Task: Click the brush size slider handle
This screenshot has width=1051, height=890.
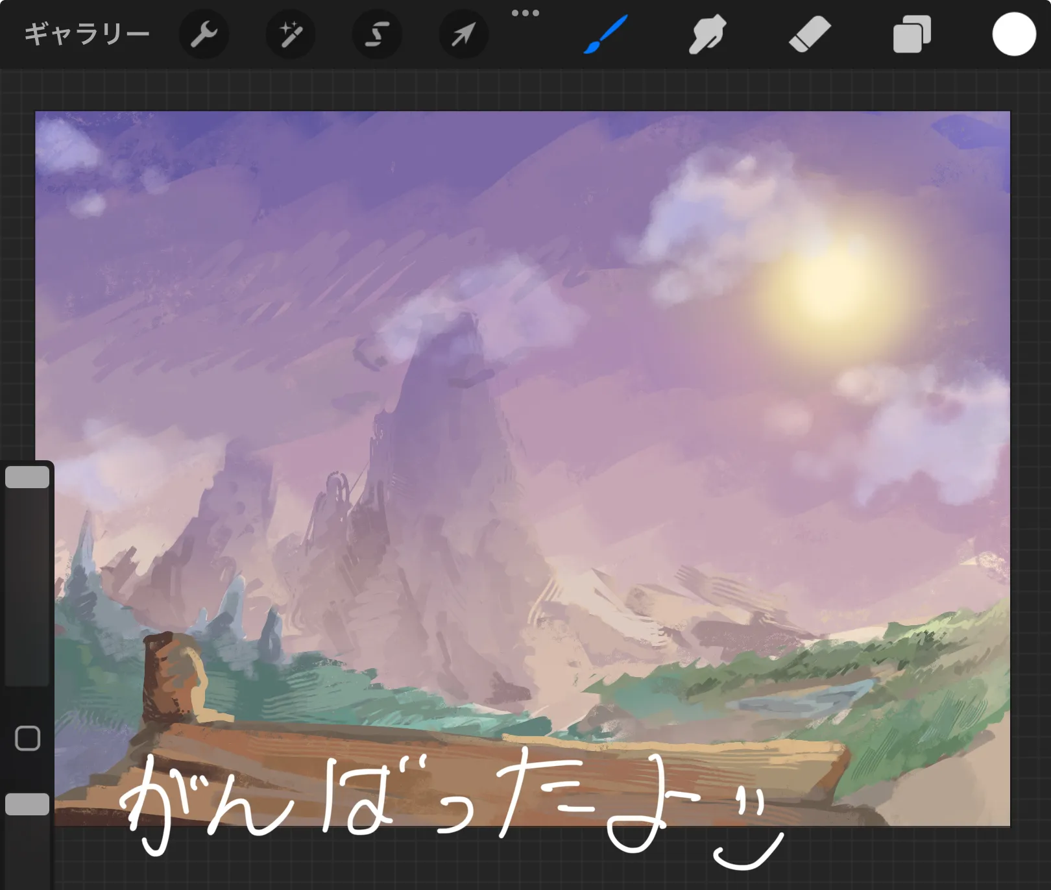Action: pyautogui.click(x=27, y=478)
